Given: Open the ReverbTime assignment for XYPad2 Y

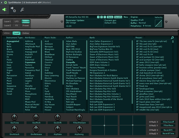Looking at the screenshot, I should [168, 133].
